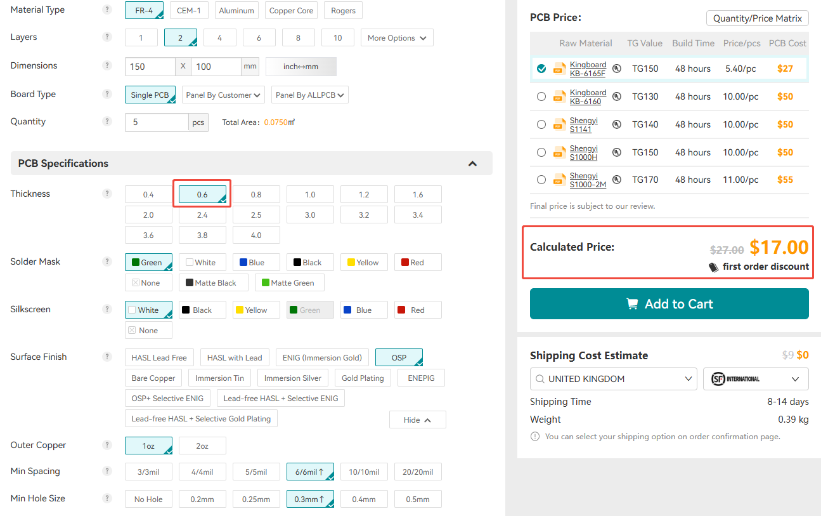This screenshot has height=516, width=821.
Task: Click the UL certification icon for Shengyi S1000H
Action: point(616,152)
